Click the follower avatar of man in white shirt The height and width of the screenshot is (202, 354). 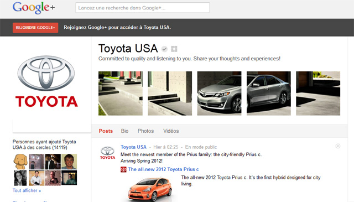coord(37,178)
